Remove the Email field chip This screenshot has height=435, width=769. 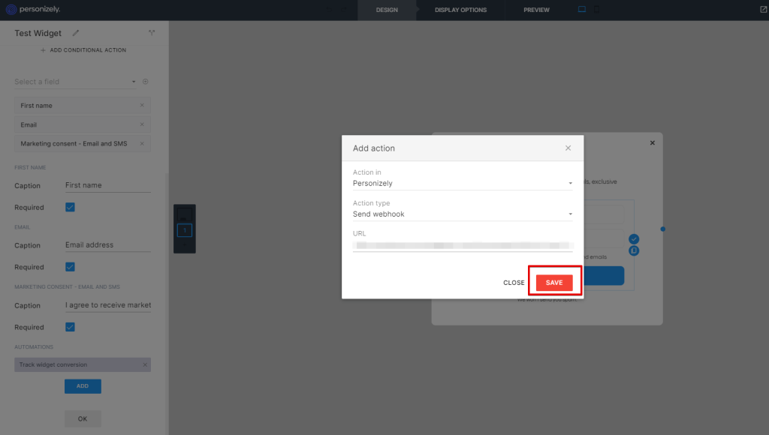point(142,124)
